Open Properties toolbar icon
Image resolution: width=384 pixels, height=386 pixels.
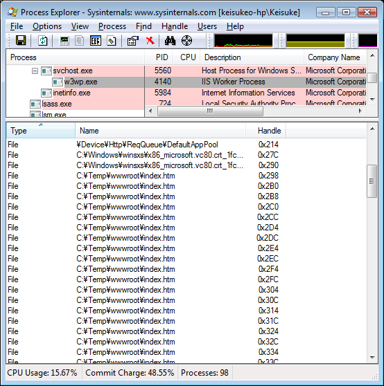click(132, 41)
